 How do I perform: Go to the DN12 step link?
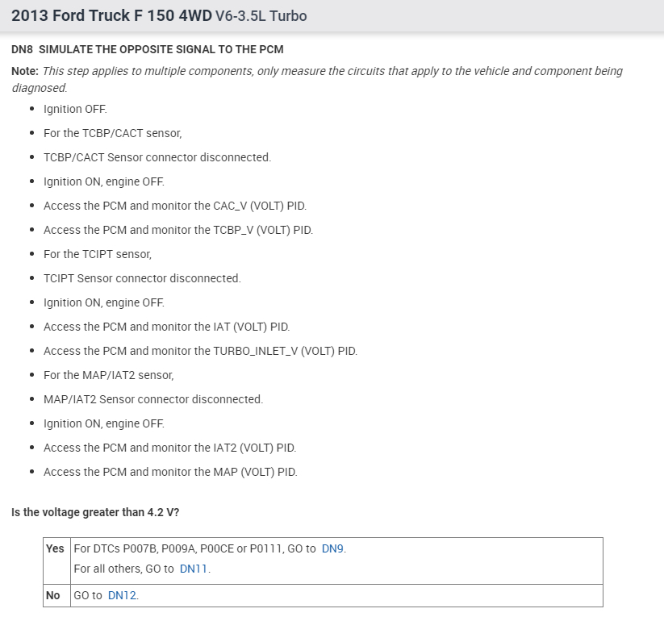(122, 595)
